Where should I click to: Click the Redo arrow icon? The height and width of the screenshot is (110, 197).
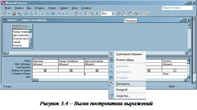[67, 14]
